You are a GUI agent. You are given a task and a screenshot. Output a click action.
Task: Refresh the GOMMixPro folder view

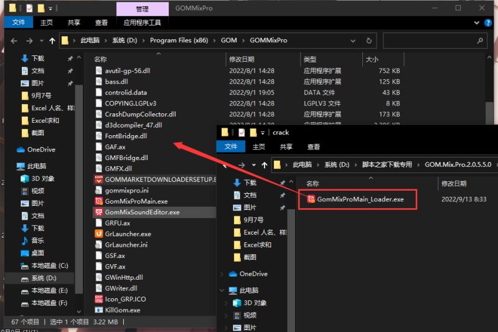point(369,40)
